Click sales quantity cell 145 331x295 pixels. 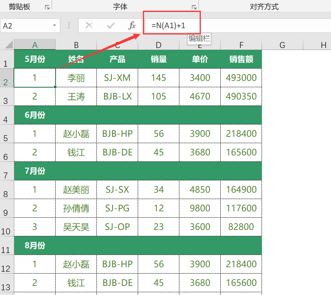click(x=158, y=78)
